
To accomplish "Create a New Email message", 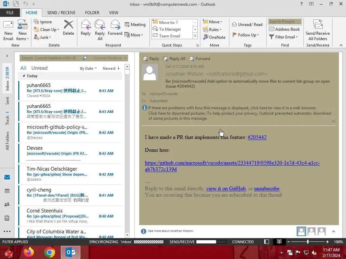I will pos(8,30).
